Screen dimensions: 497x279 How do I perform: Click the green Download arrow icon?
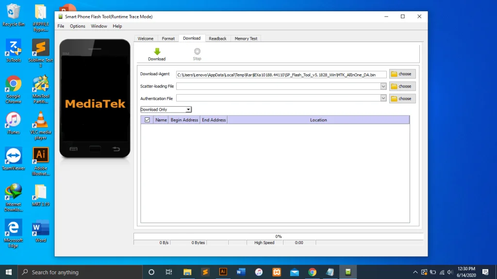coord(157,52)
